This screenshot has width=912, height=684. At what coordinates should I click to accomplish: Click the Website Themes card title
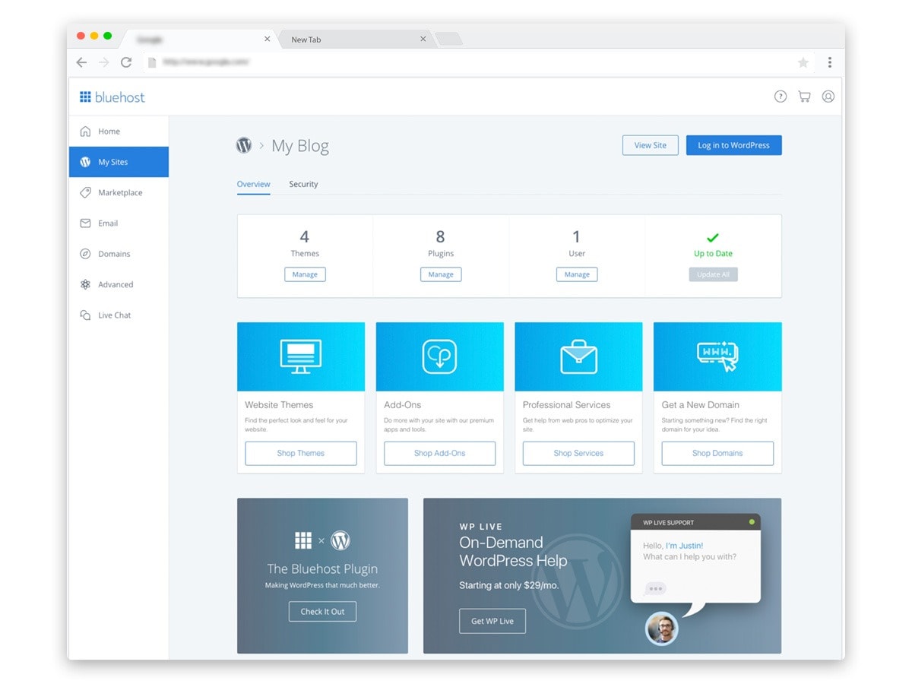coord(279,405)
